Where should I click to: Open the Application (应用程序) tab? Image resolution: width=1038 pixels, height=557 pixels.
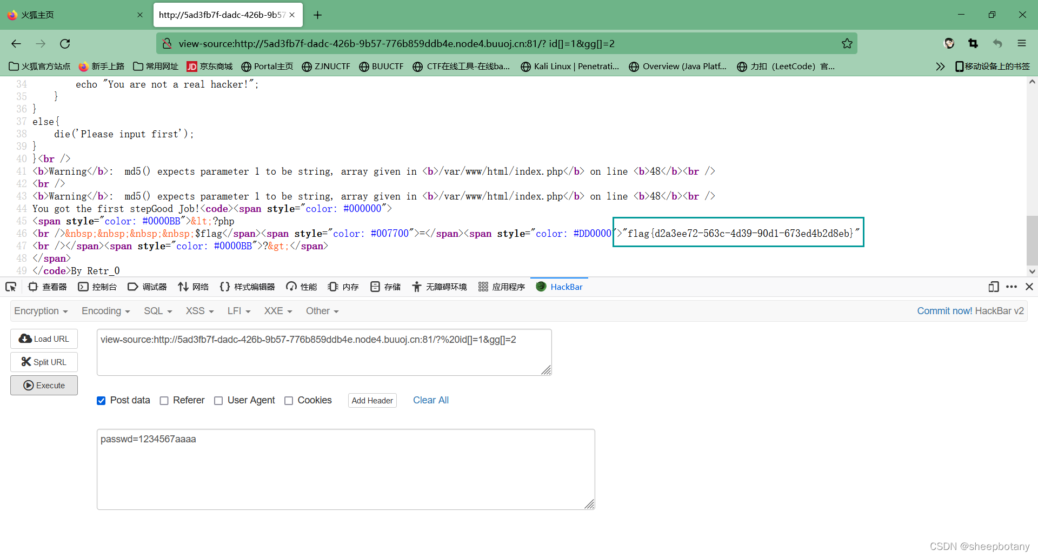pos(502,287)
